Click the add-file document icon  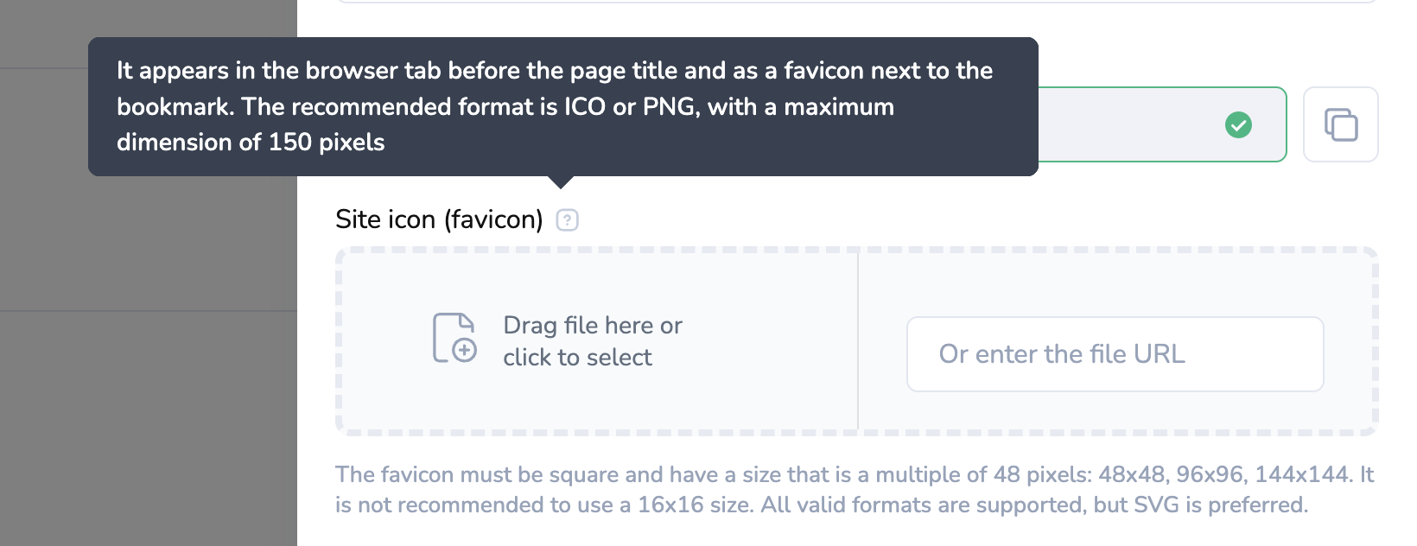(x=454, y=338)
